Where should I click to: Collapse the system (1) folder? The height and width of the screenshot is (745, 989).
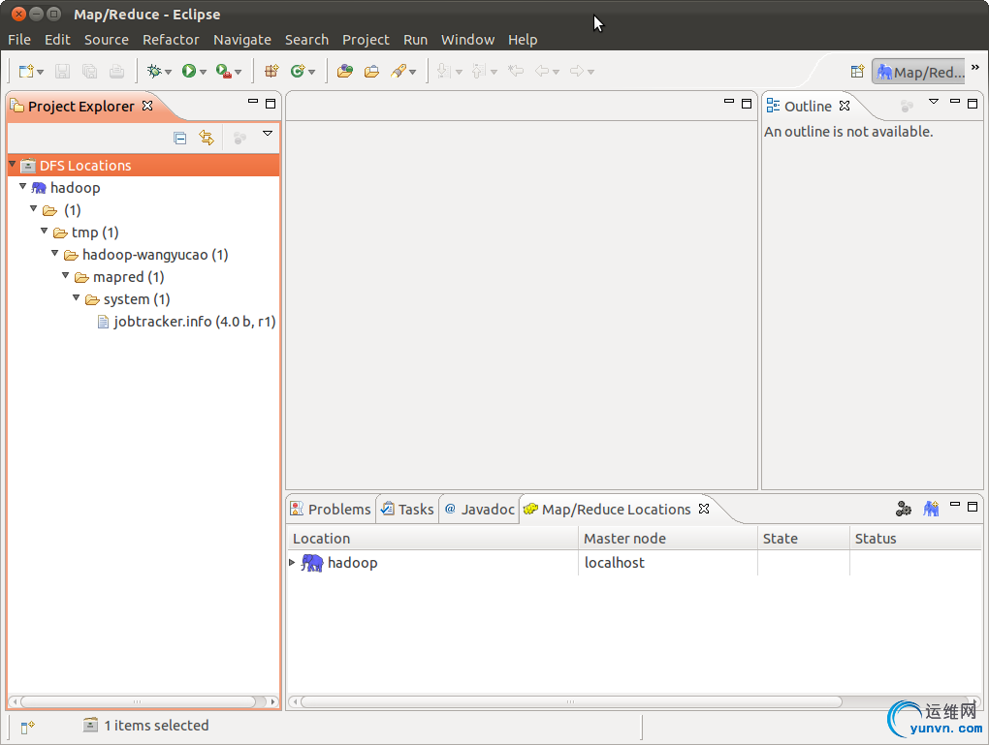(x=77, y=297)
